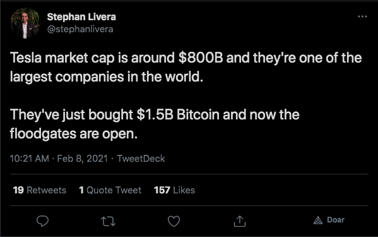Open the @stephanlivera handle link
378x237 pixels.
tap(80, 29)
